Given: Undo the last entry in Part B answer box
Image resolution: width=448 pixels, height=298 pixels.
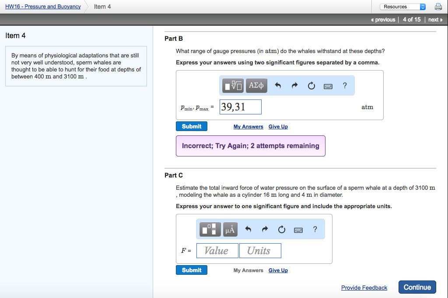Looking at the screenshot, I should tap(278, 85).
